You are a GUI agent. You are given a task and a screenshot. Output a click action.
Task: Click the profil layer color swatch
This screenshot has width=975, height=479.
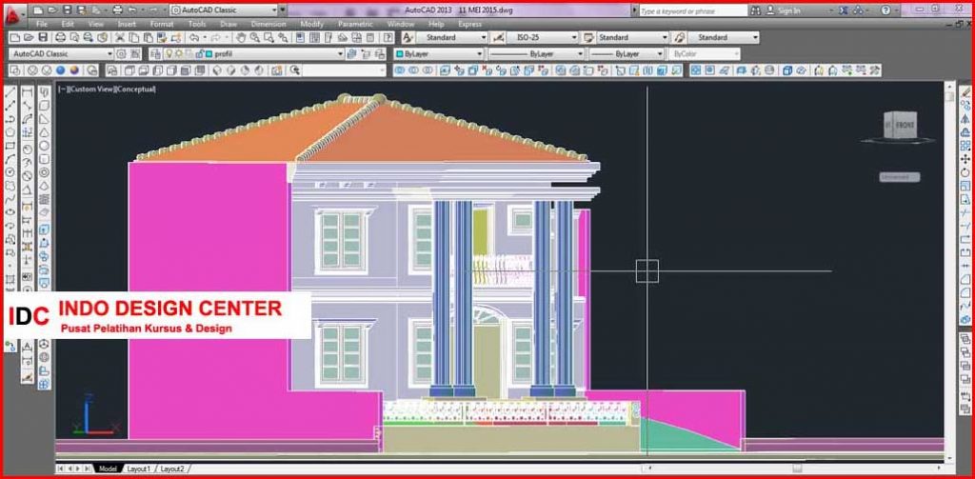tap(209, 54)
